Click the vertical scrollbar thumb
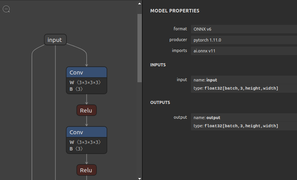 (140, 47)
